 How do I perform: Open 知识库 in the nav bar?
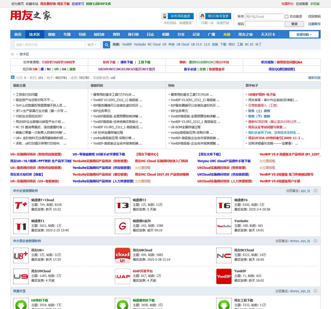click(99, 34)
